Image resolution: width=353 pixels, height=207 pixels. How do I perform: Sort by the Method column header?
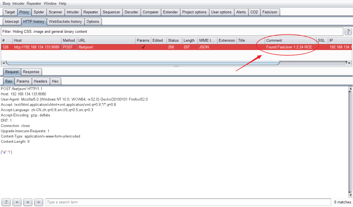(69, 40)
